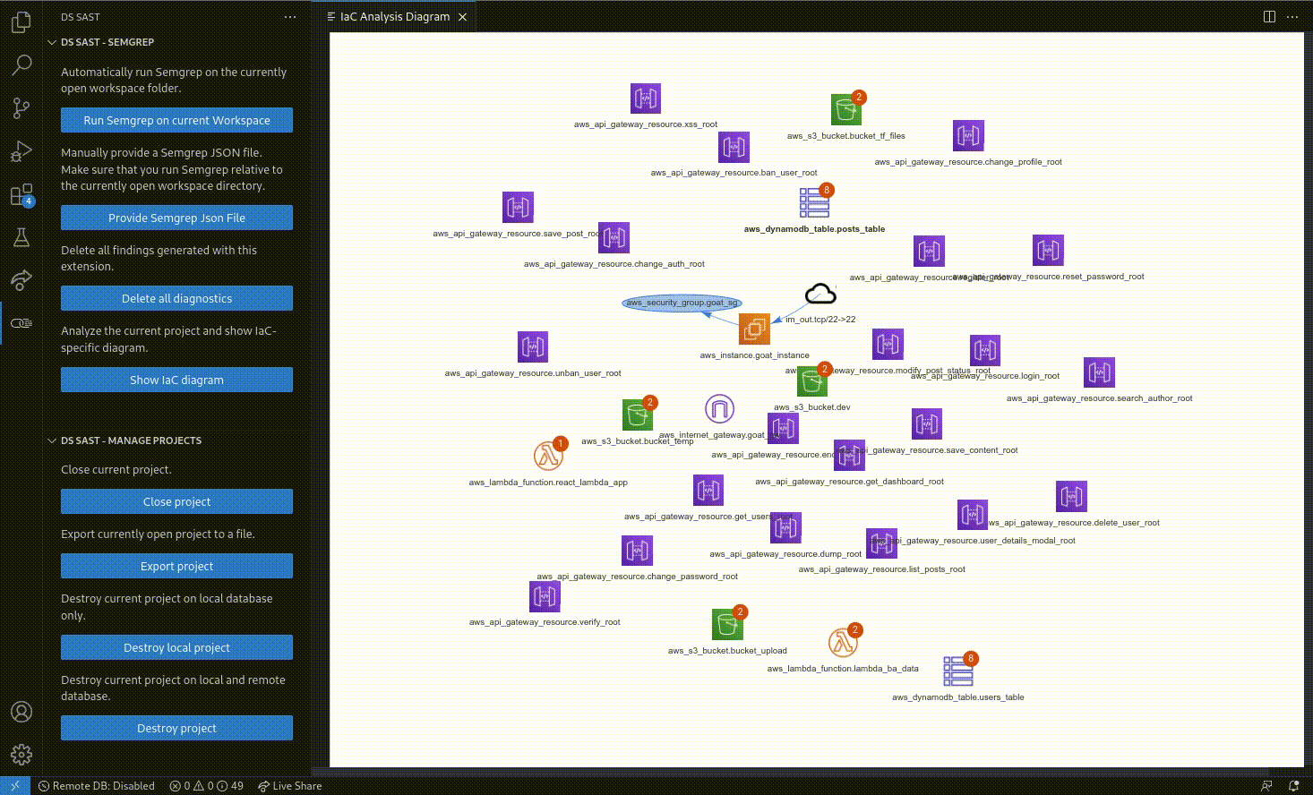This screenshot has width=1313, height=795.
Task: Select the aws_dynamodb_table.posts_table node icon
Action: point(814,203)
